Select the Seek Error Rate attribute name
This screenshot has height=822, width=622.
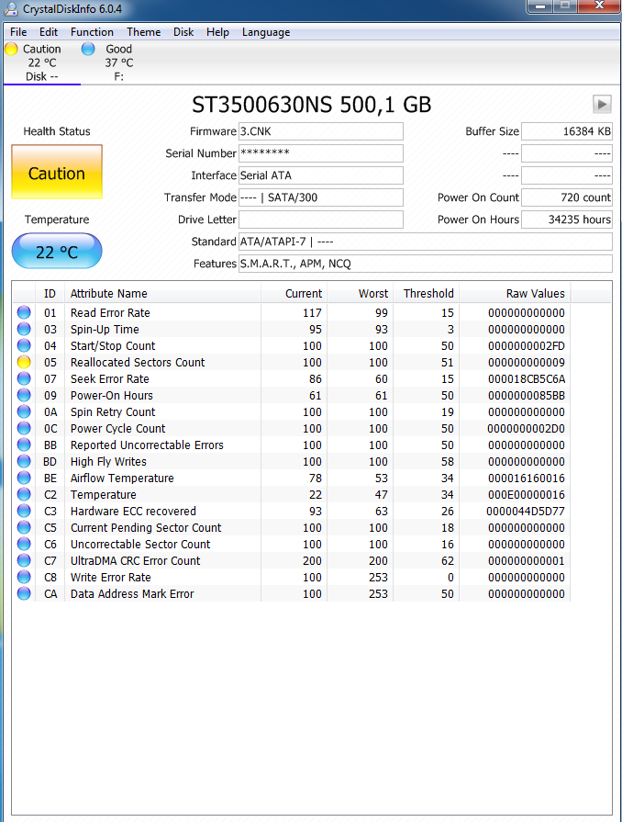[110, 378]
